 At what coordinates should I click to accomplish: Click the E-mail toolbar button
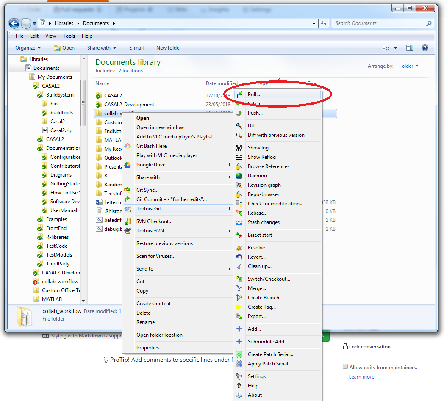click(136, 48)
